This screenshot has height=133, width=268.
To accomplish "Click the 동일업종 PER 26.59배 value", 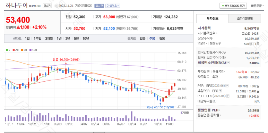I will pyautogui.click(x=253, y=110).
